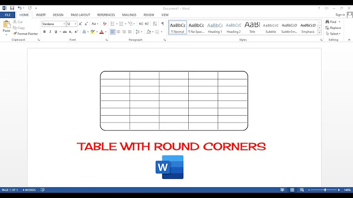Click the Paste clipboard icon
Viewport: 353px width, 198px height.
point(6,24)
